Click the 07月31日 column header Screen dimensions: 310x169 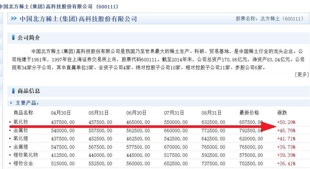[174, 113]
